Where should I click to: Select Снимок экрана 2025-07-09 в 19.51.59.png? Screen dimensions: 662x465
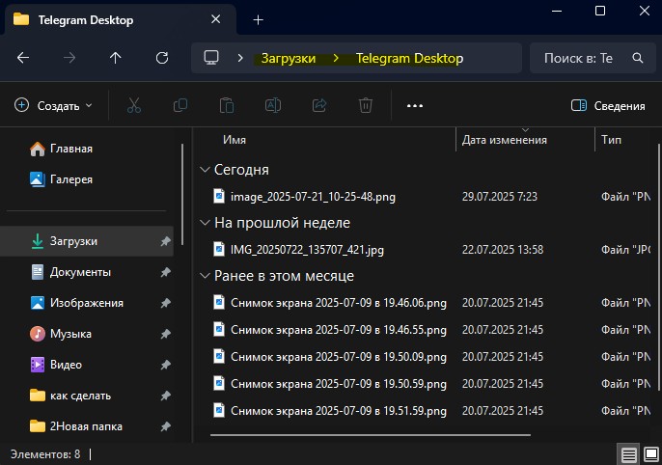point(338,411)
